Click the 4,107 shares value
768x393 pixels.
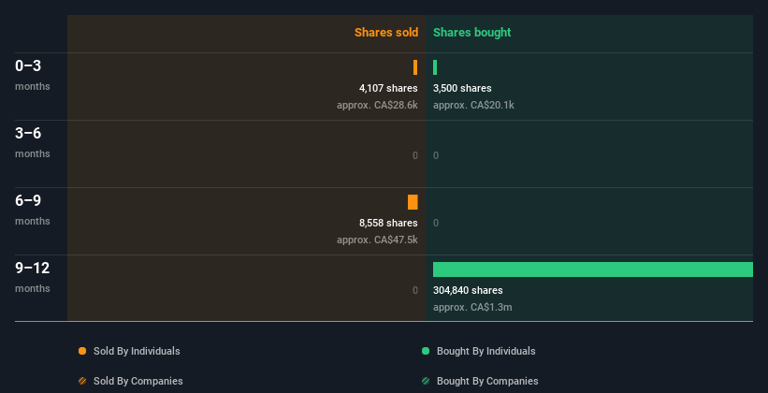[388, 88]
